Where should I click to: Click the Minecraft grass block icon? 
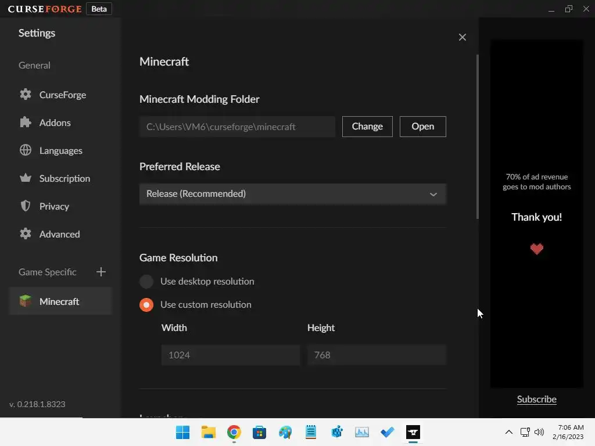pyautogui.click(x=26, y=301)
